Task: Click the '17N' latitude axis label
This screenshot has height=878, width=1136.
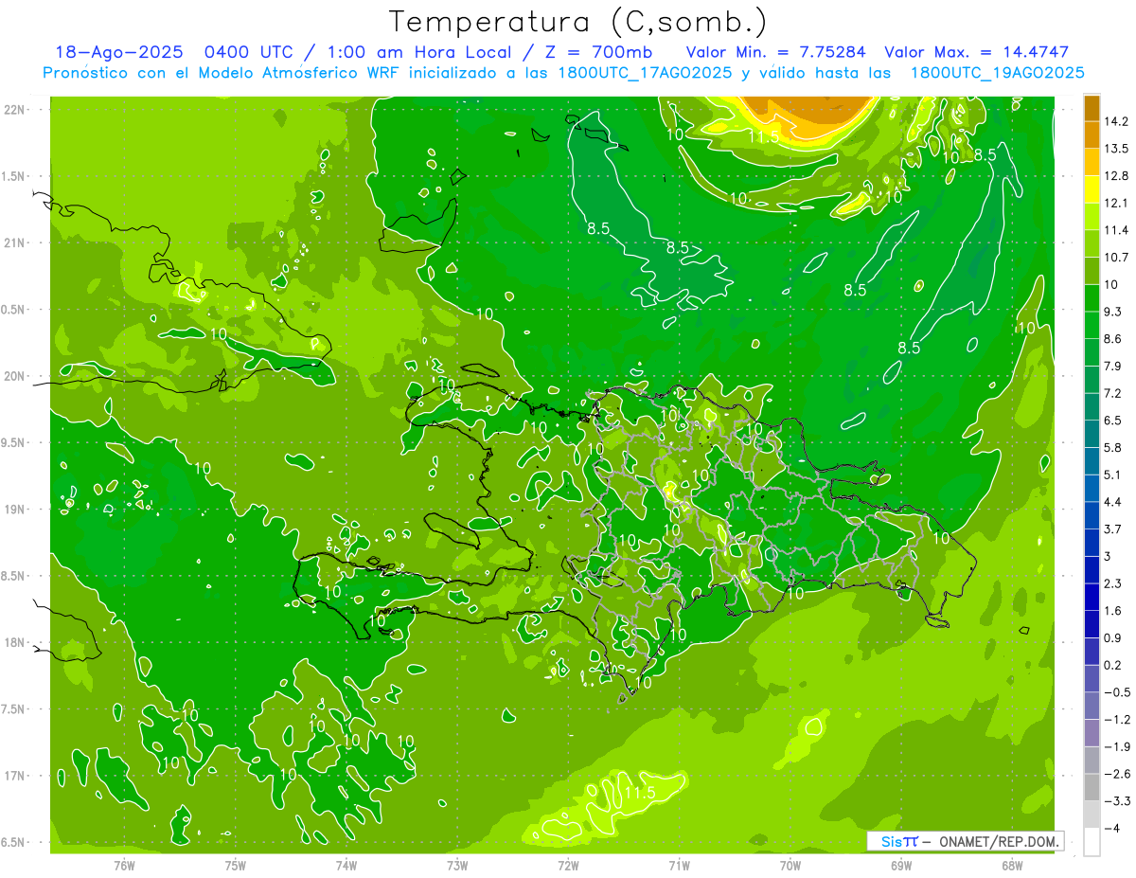Action: pos(14,776)
